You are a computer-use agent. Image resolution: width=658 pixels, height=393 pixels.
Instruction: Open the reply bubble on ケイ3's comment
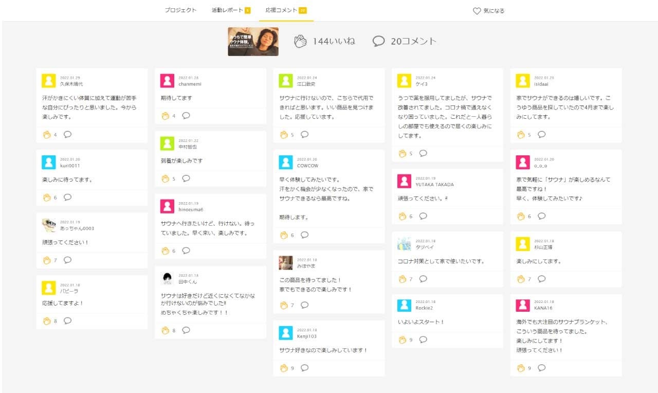tap(423, 153)
